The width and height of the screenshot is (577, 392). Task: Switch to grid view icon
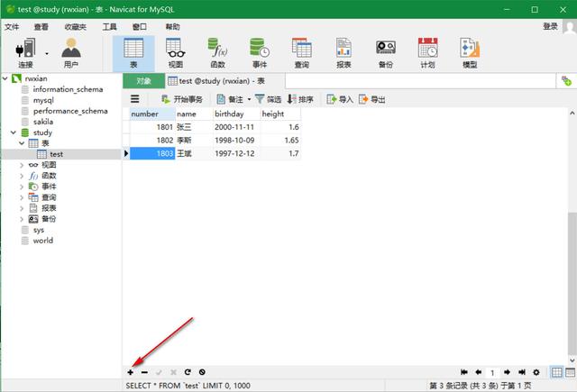557,372
